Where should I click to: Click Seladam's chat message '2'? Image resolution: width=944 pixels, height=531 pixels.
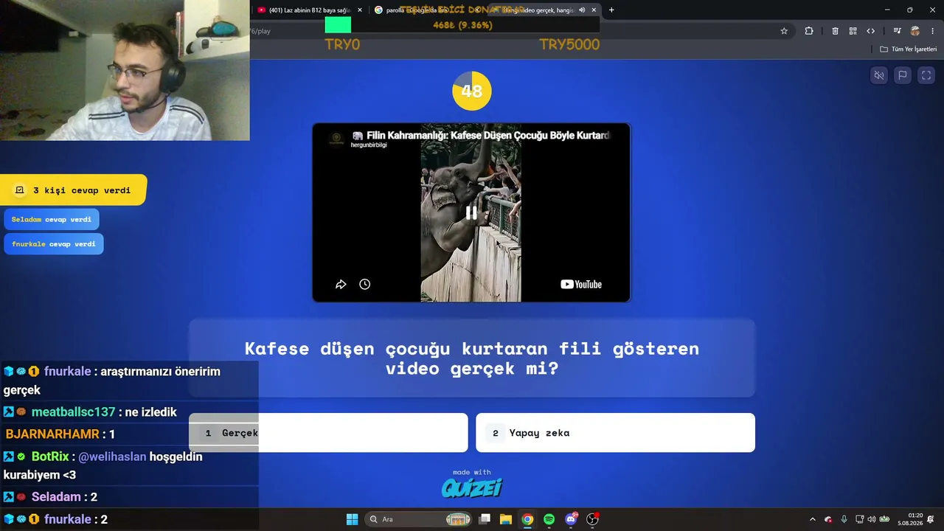click(x=94, y=497)
